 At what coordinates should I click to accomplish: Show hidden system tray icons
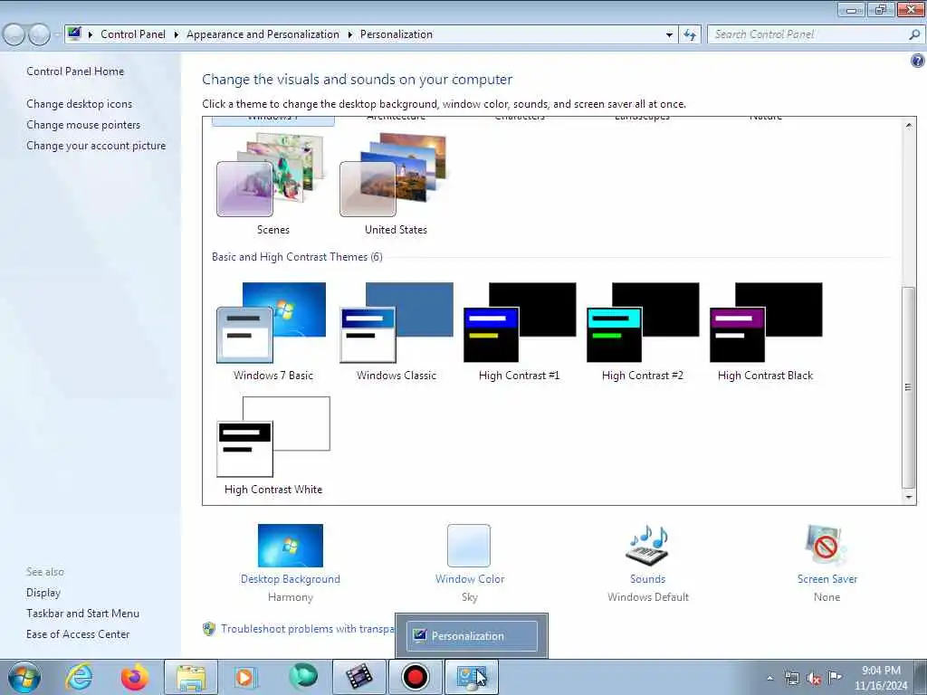(769, 678)
